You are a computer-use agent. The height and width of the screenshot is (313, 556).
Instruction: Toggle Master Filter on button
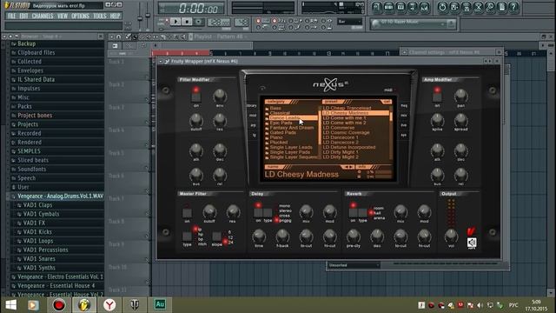pyautogui.click(x=188, y=213)
